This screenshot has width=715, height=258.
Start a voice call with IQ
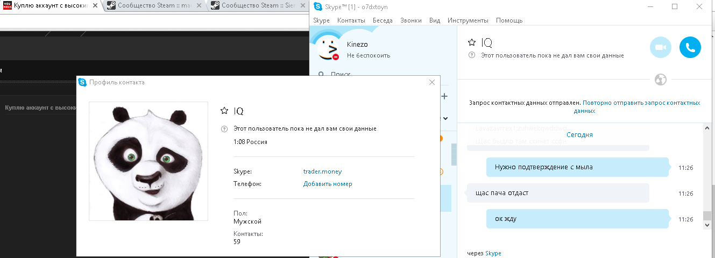690,48
